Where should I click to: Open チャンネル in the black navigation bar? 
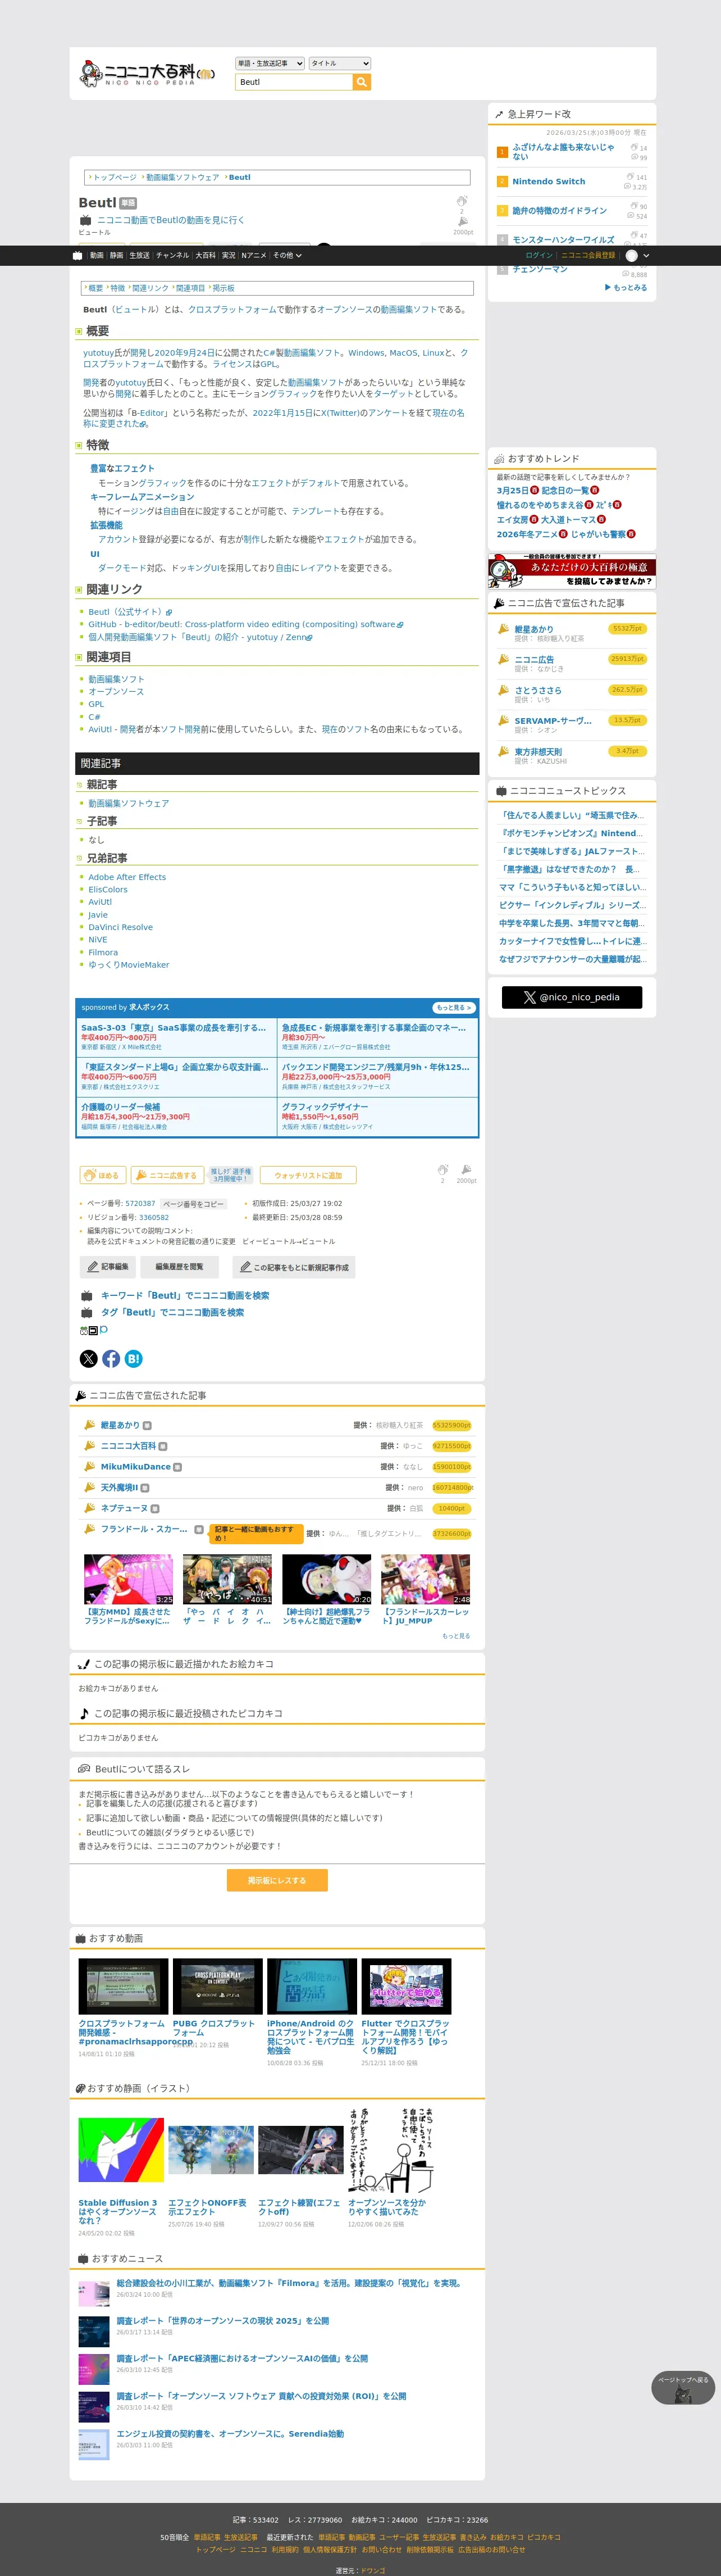[173, 255]
